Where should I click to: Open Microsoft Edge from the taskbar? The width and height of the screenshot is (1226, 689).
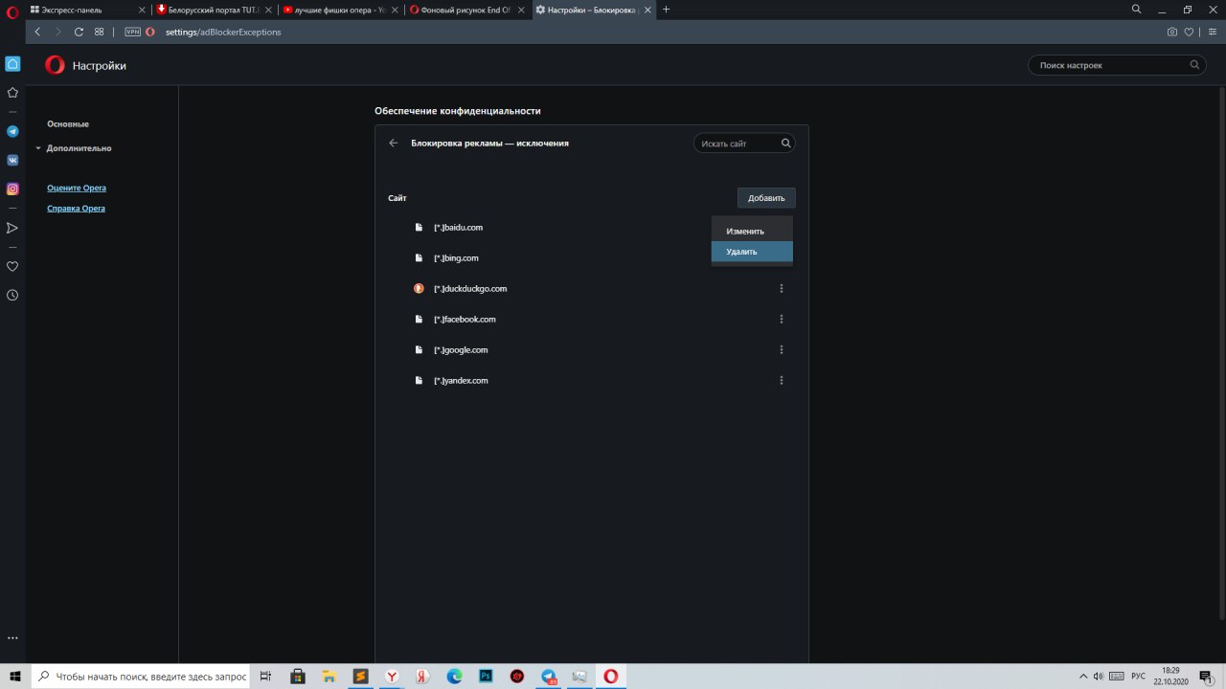click(x=454, y=676)
